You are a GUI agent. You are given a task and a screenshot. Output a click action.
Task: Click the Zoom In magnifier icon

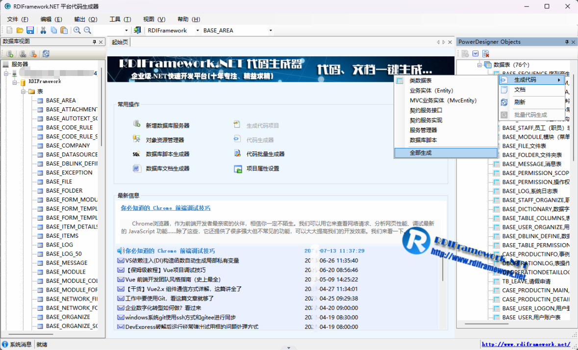[77, 30]
